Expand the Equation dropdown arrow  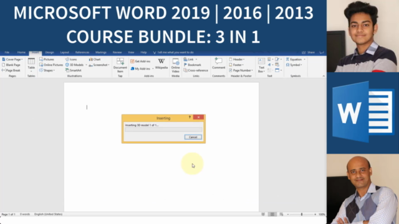[304, 59]
